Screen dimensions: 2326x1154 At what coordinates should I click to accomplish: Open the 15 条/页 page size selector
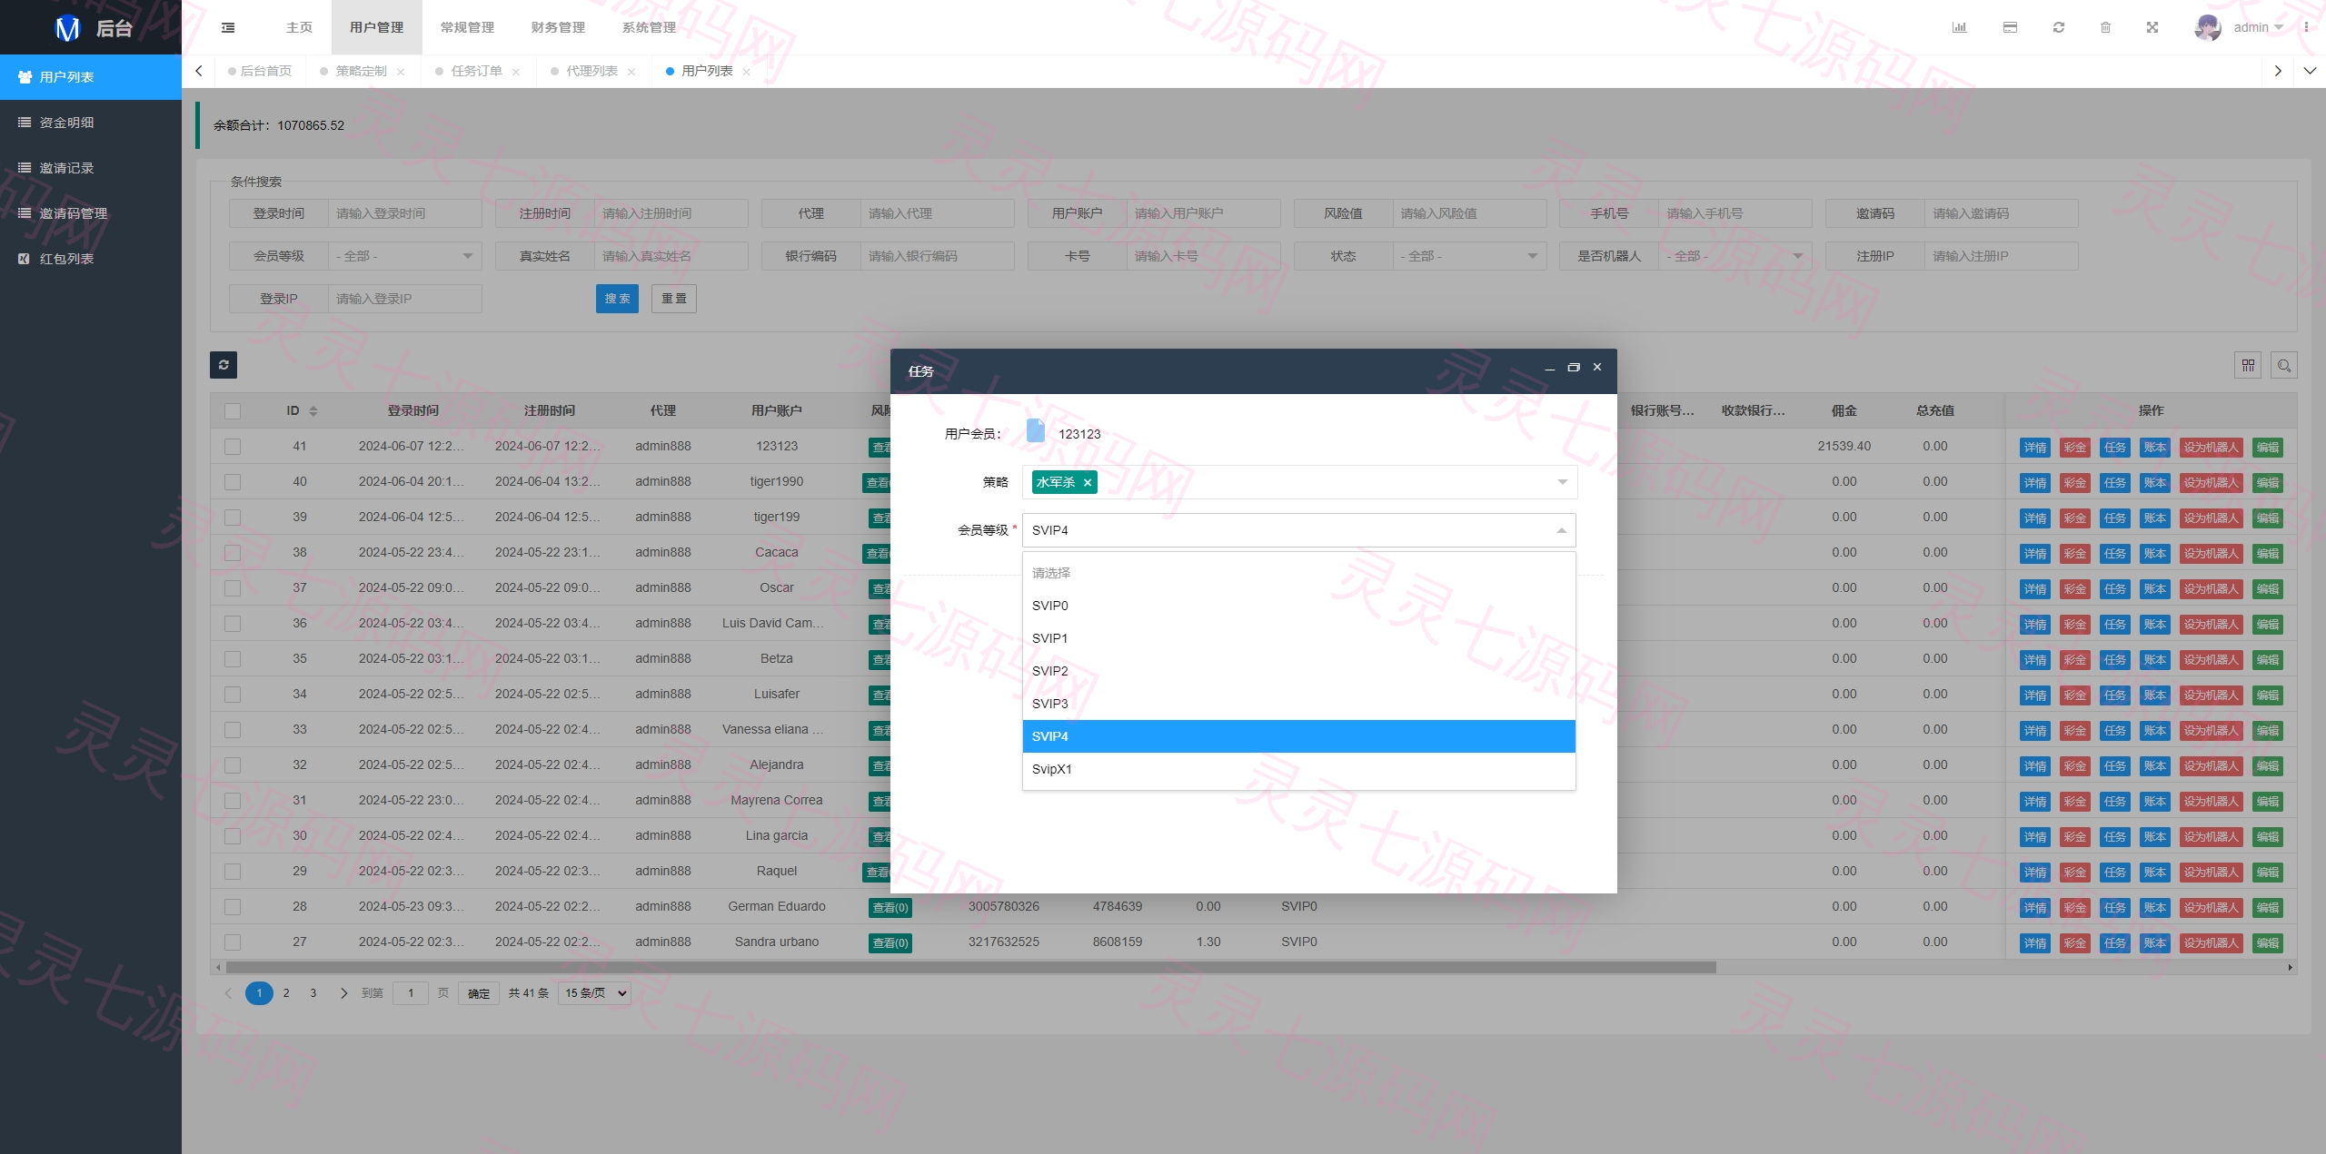tap(595, 993)
